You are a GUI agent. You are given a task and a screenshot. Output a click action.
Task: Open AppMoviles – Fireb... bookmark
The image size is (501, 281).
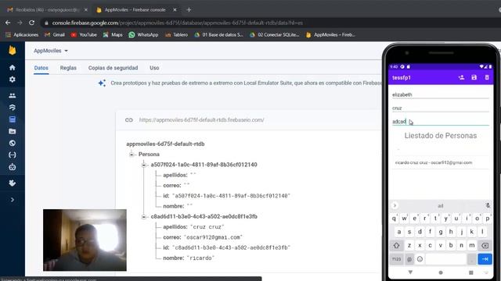[x=330, y=34]
